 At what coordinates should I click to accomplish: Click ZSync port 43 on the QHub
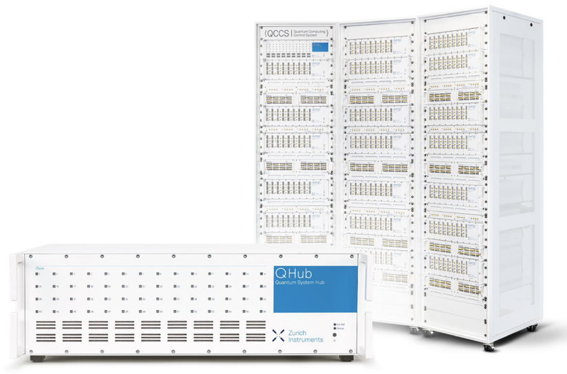coord(37,311)
